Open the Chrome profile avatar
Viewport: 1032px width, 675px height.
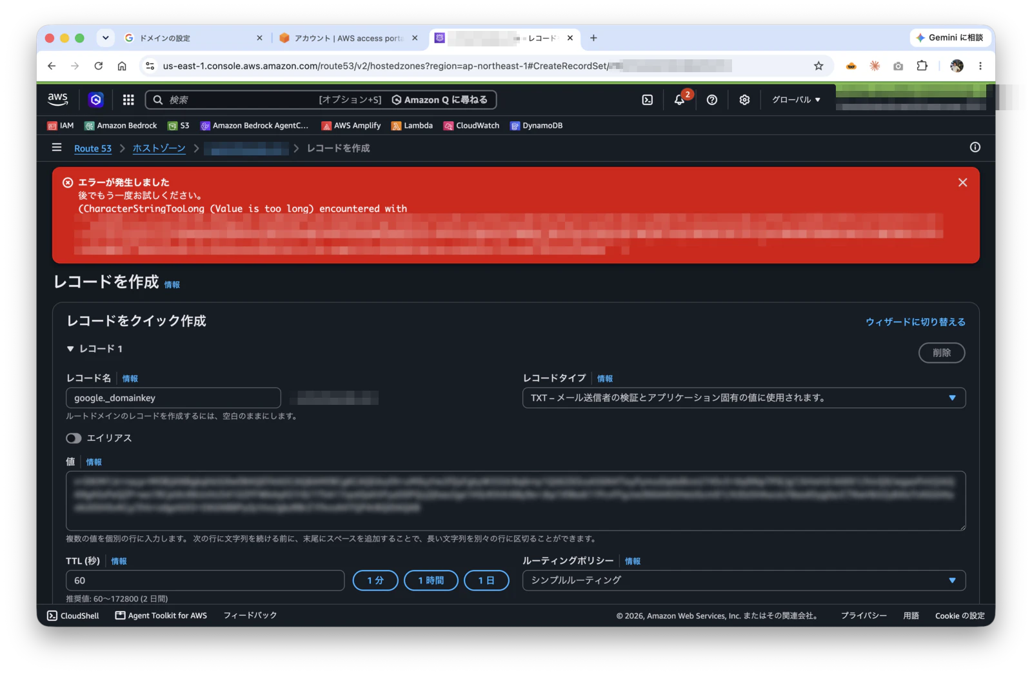point(957,66)
